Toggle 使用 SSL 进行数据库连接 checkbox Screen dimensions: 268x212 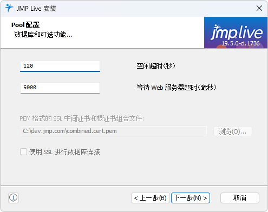(x=23, y=152)
